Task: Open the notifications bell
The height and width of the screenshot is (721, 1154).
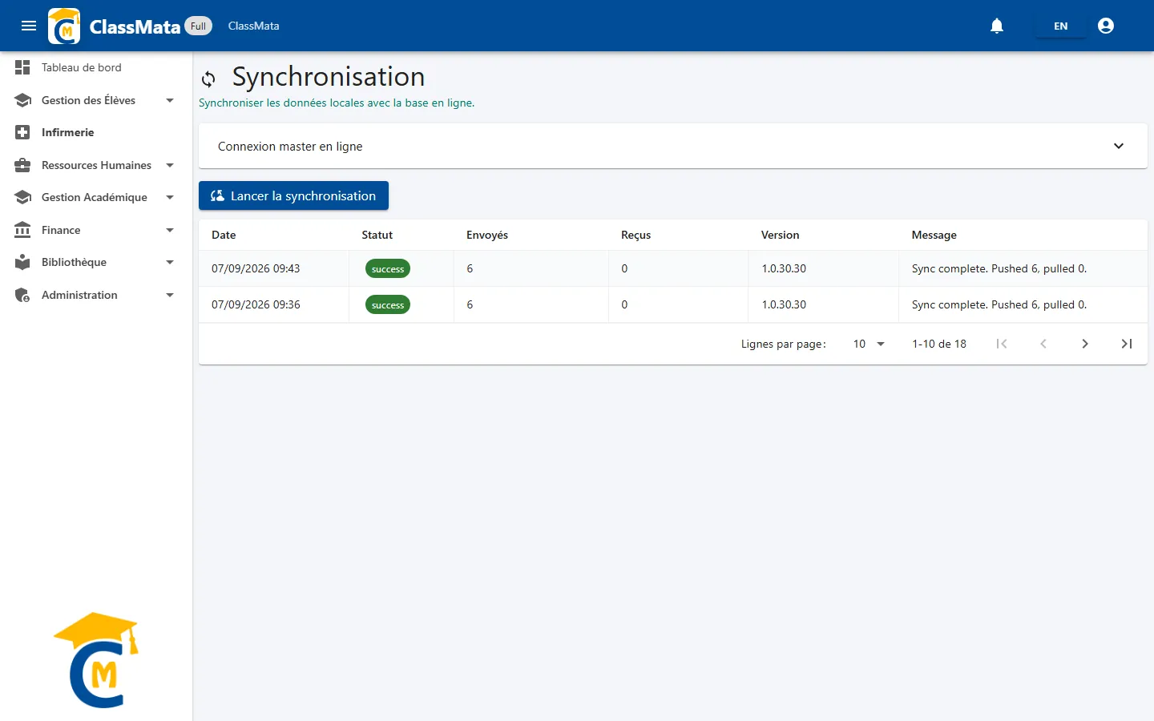Action: coord(997,26)
